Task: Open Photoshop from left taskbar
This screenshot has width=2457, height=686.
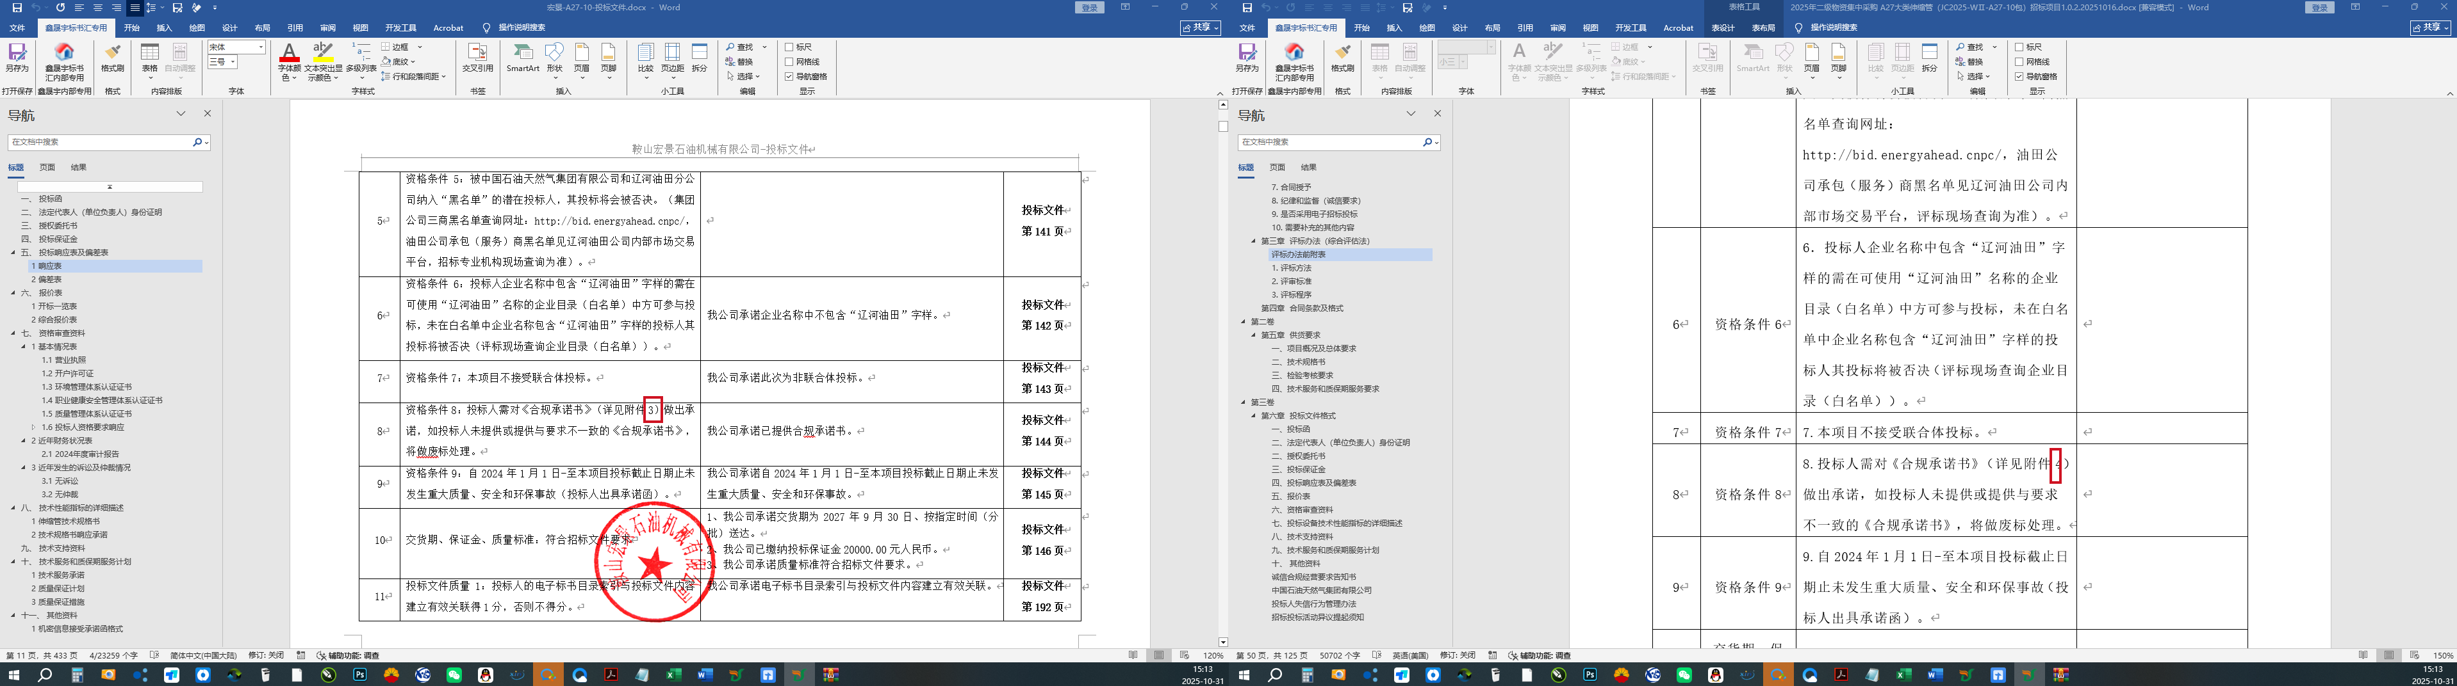Action: 359,674
